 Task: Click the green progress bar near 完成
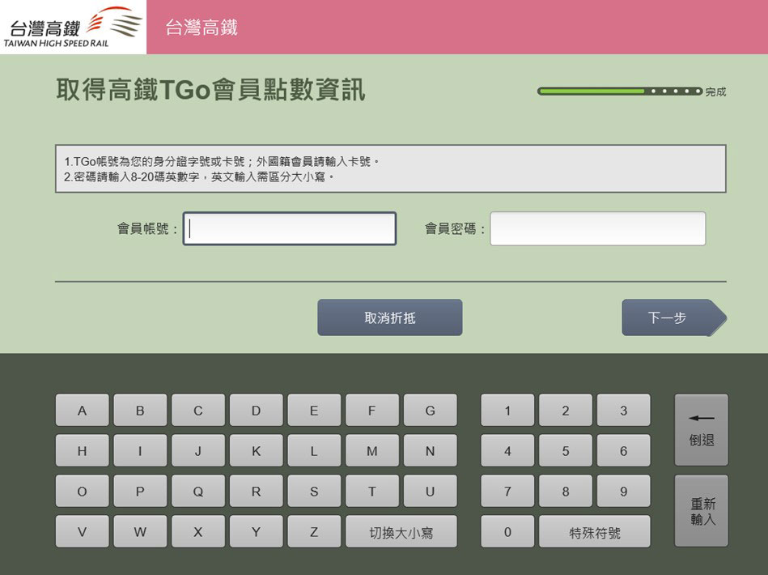pyautogui.click(x=620, y=92)
